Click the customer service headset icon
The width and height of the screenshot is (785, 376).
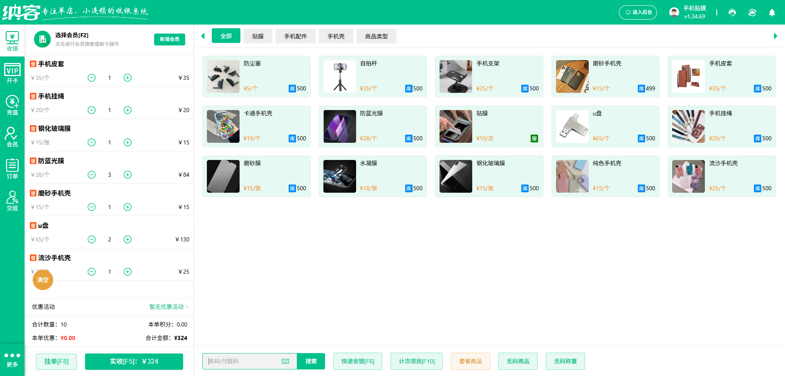coord(732,13)
